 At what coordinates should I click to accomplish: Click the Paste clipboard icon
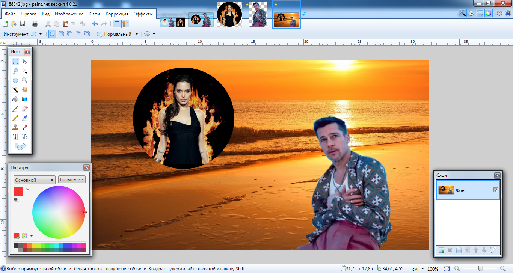tap(65, 24)
